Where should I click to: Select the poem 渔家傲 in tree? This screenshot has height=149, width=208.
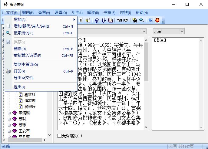click(x=30, y=101)
